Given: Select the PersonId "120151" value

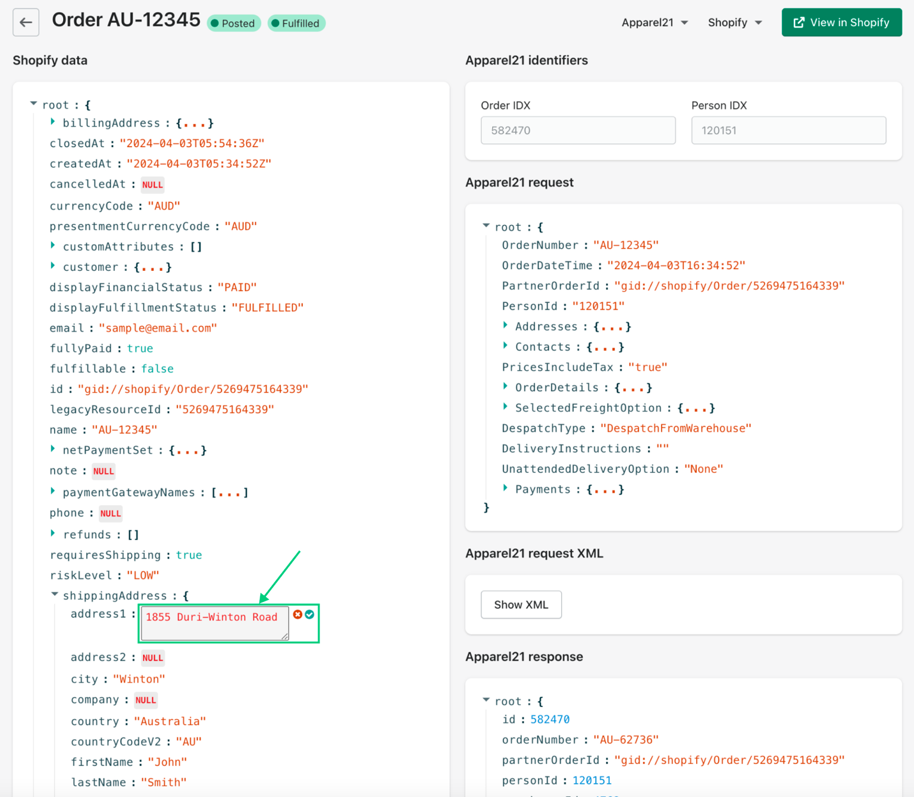Looking at the screenshot, I should pyautogui.click(x=598, y=306).
